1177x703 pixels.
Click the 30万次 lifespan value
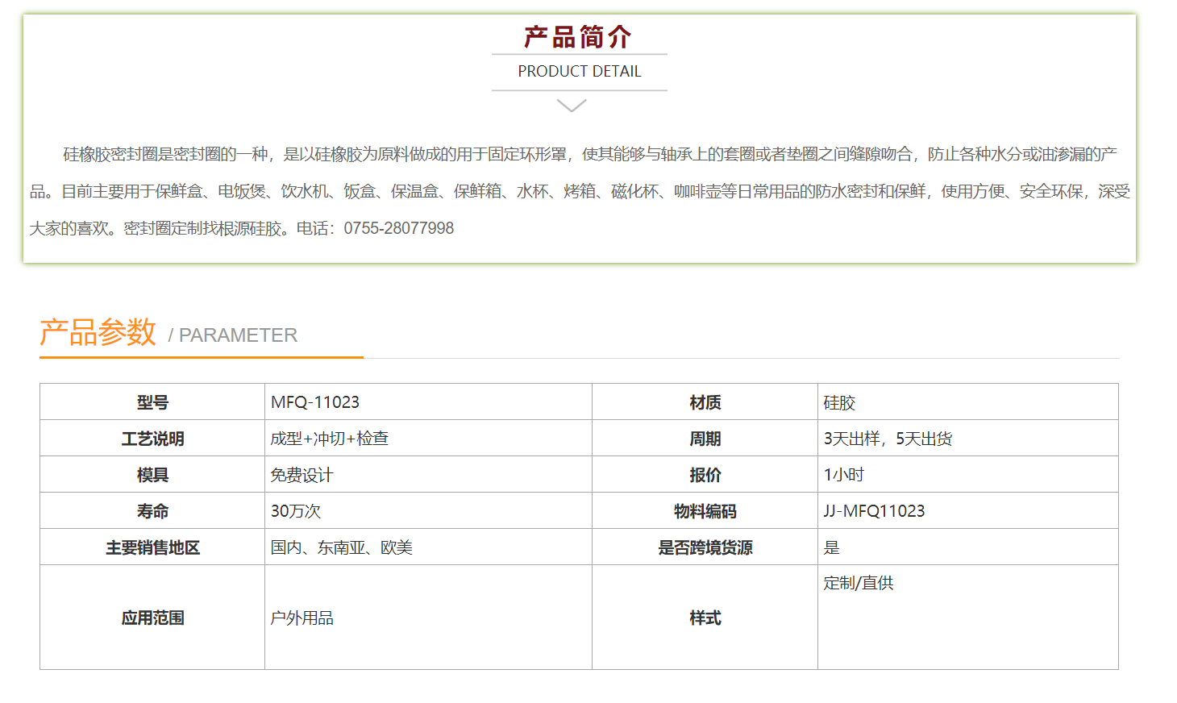coord(296,511)
